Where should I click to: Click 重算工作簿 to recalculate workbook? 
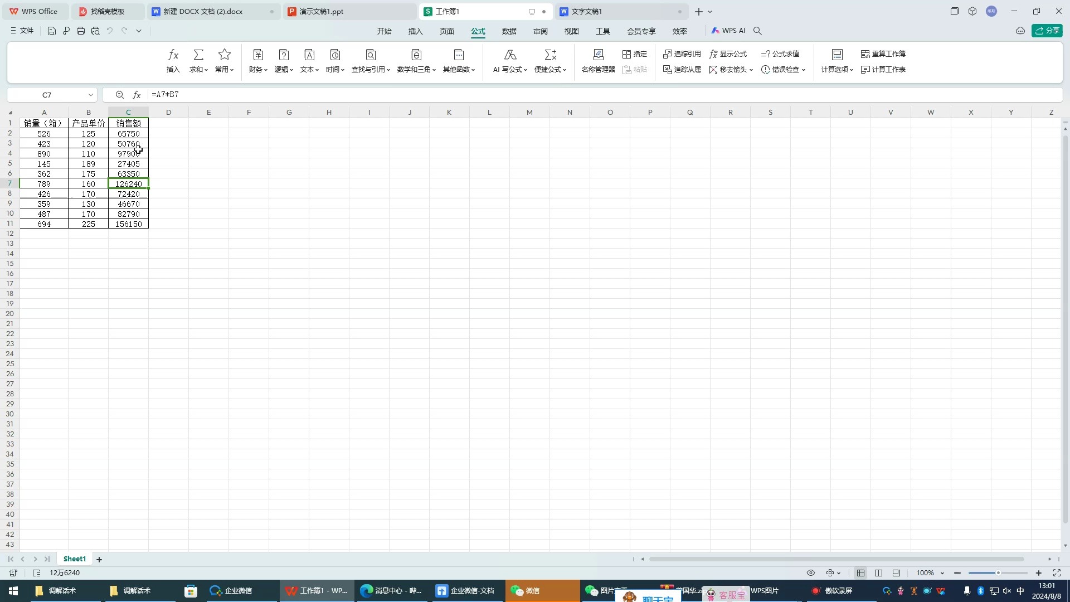[x=884, y=54]
